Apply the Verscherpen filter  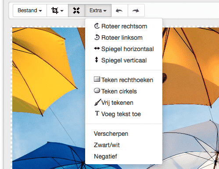tap(124, 134)
